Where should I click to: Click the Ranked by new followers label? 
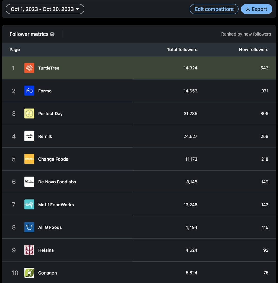click(246, 34)
